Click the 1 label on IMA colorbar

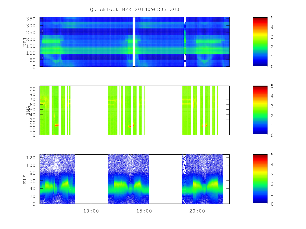pyautogui.click(x=272, y=125)
